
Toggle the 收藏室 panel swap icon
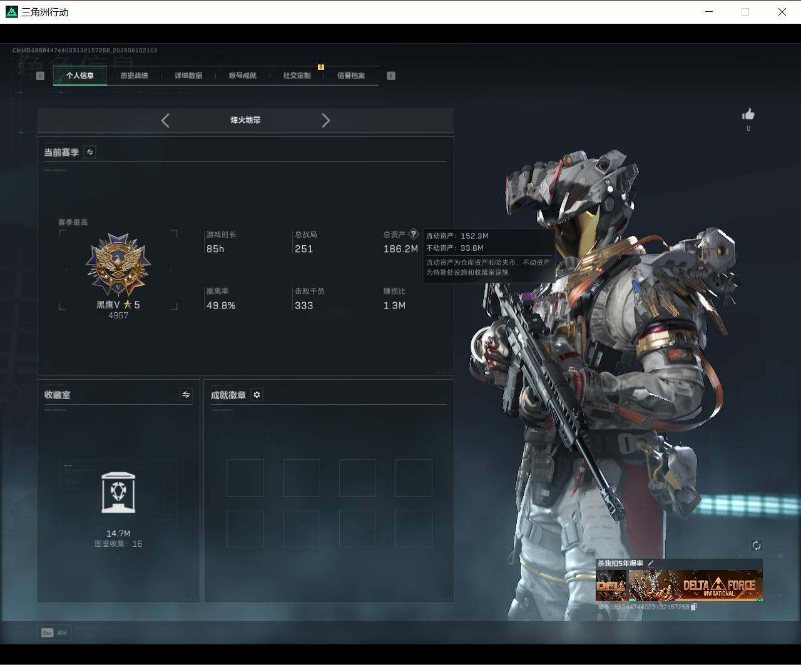pyautogui.click(x=186, y=395)
